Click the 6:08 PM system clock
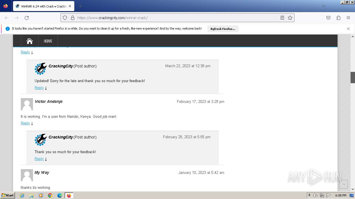 coord(341,195)
